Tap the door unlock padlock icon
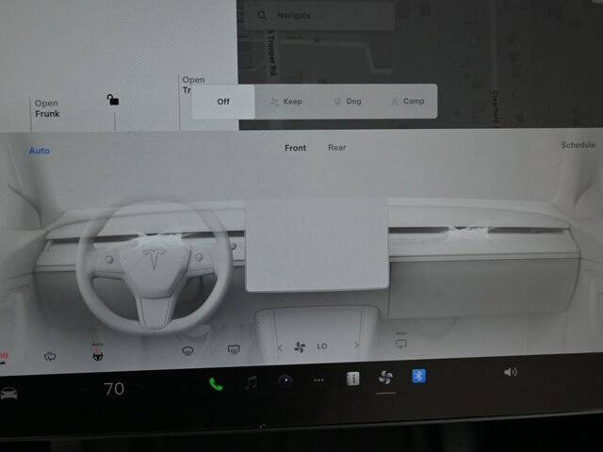The width and height of the screenshot is (603, 452). point(113,100)
